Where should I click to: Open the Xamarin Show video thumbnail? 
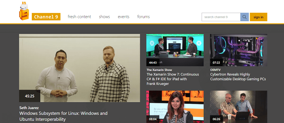(x=175, y=50)
